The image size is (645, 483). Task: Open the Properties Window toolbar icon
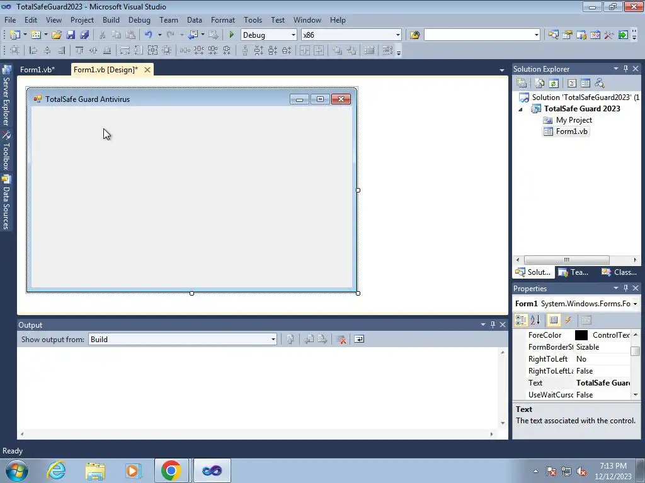click(x=568, y=35)
